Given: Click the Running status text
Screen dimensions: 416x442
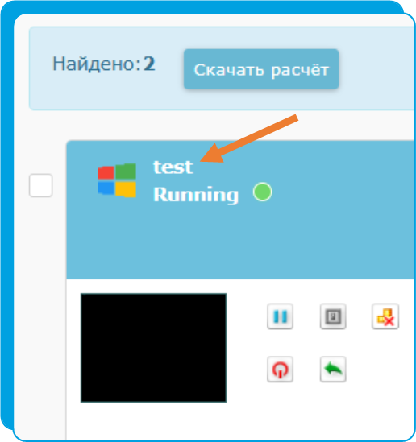Looking at the screenshot, I should [196, 195].
